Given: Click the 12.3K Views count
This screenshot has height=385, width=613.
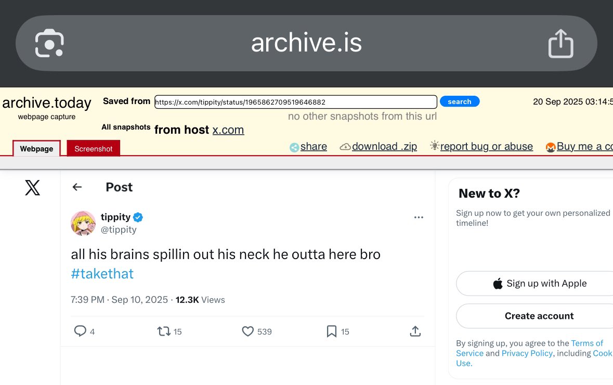Looking at the screenshot, I should [200, 300].
